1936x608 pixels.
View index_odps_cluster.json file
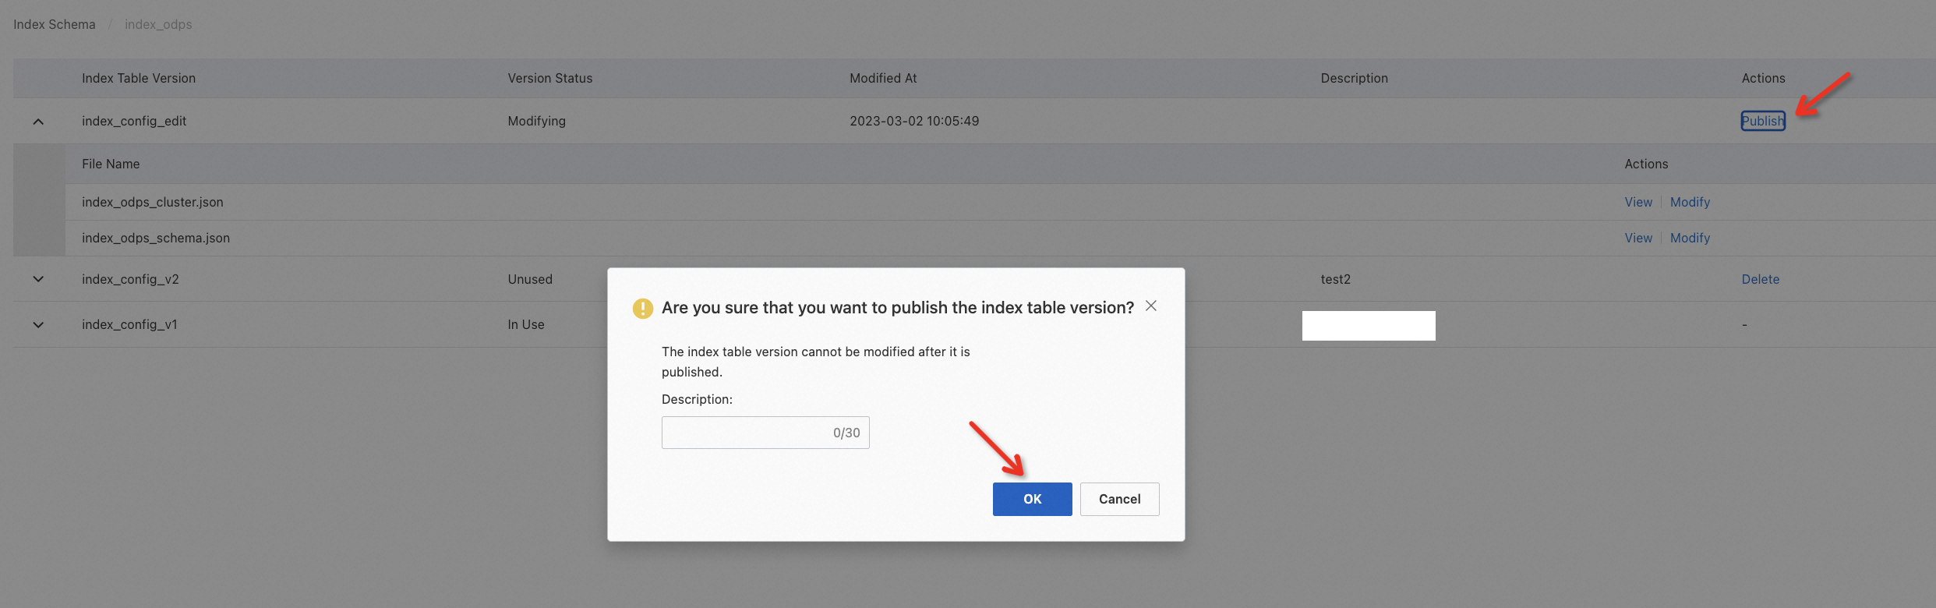coord(1638,202)
